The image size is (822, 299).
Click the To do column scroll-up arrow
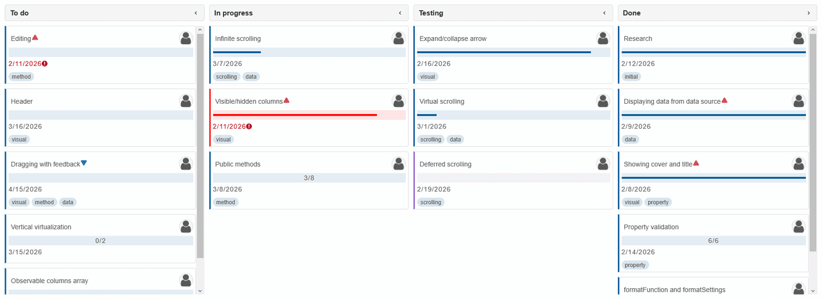click(x=200, y=29)
